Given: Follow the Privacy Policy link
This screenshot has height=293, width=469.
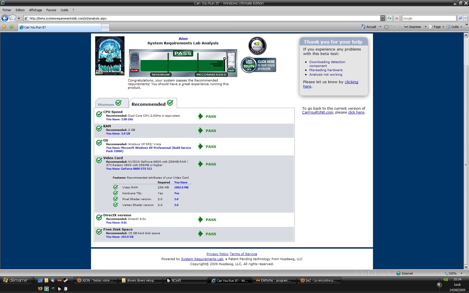Looking at the screenshot, I should coord(217,254).
